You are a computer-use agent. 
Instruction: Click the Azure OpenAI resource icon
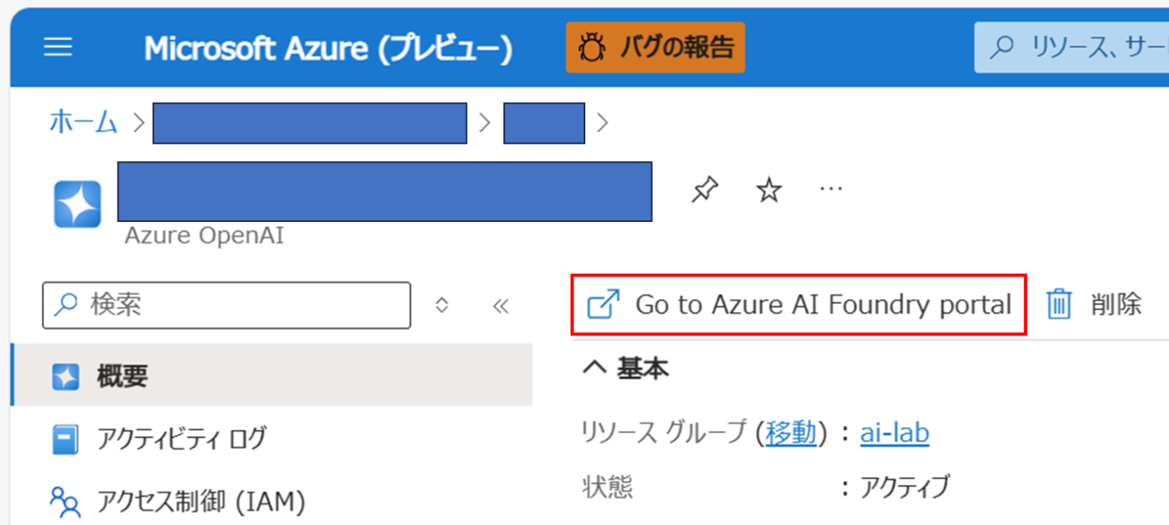[78, 204]
